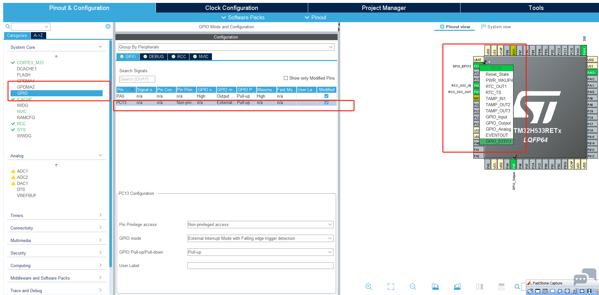Open the GPIO Pull-up/Pull-down dropdown
The image size is (599, 295).
click(260, 252)
